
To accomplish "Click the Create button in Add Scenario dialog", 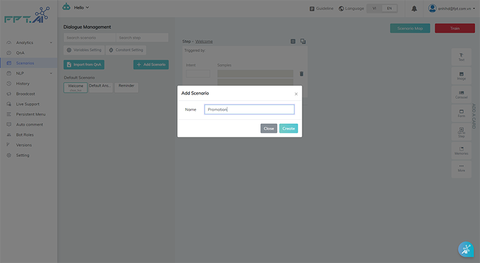I will click(289, 128).
